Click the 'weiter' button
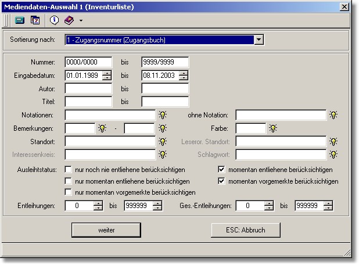The height and width of the screenshot is (265, 359). click(x=106, y=230)
